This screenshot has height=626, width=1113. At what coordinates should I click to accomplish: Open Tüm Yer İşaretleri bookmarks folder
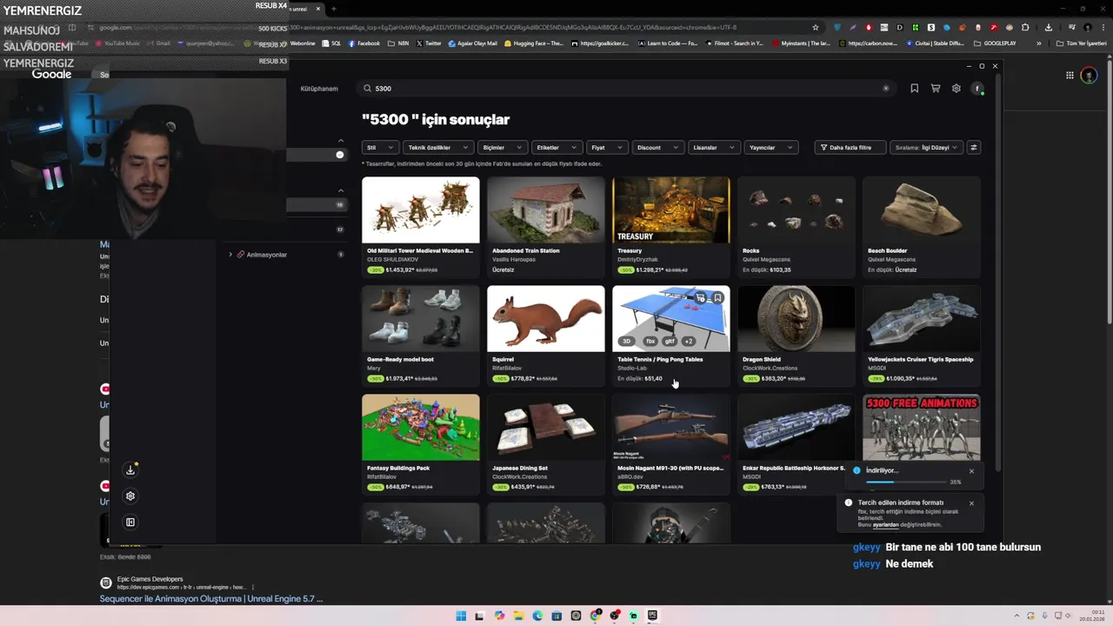(1080, 43)
